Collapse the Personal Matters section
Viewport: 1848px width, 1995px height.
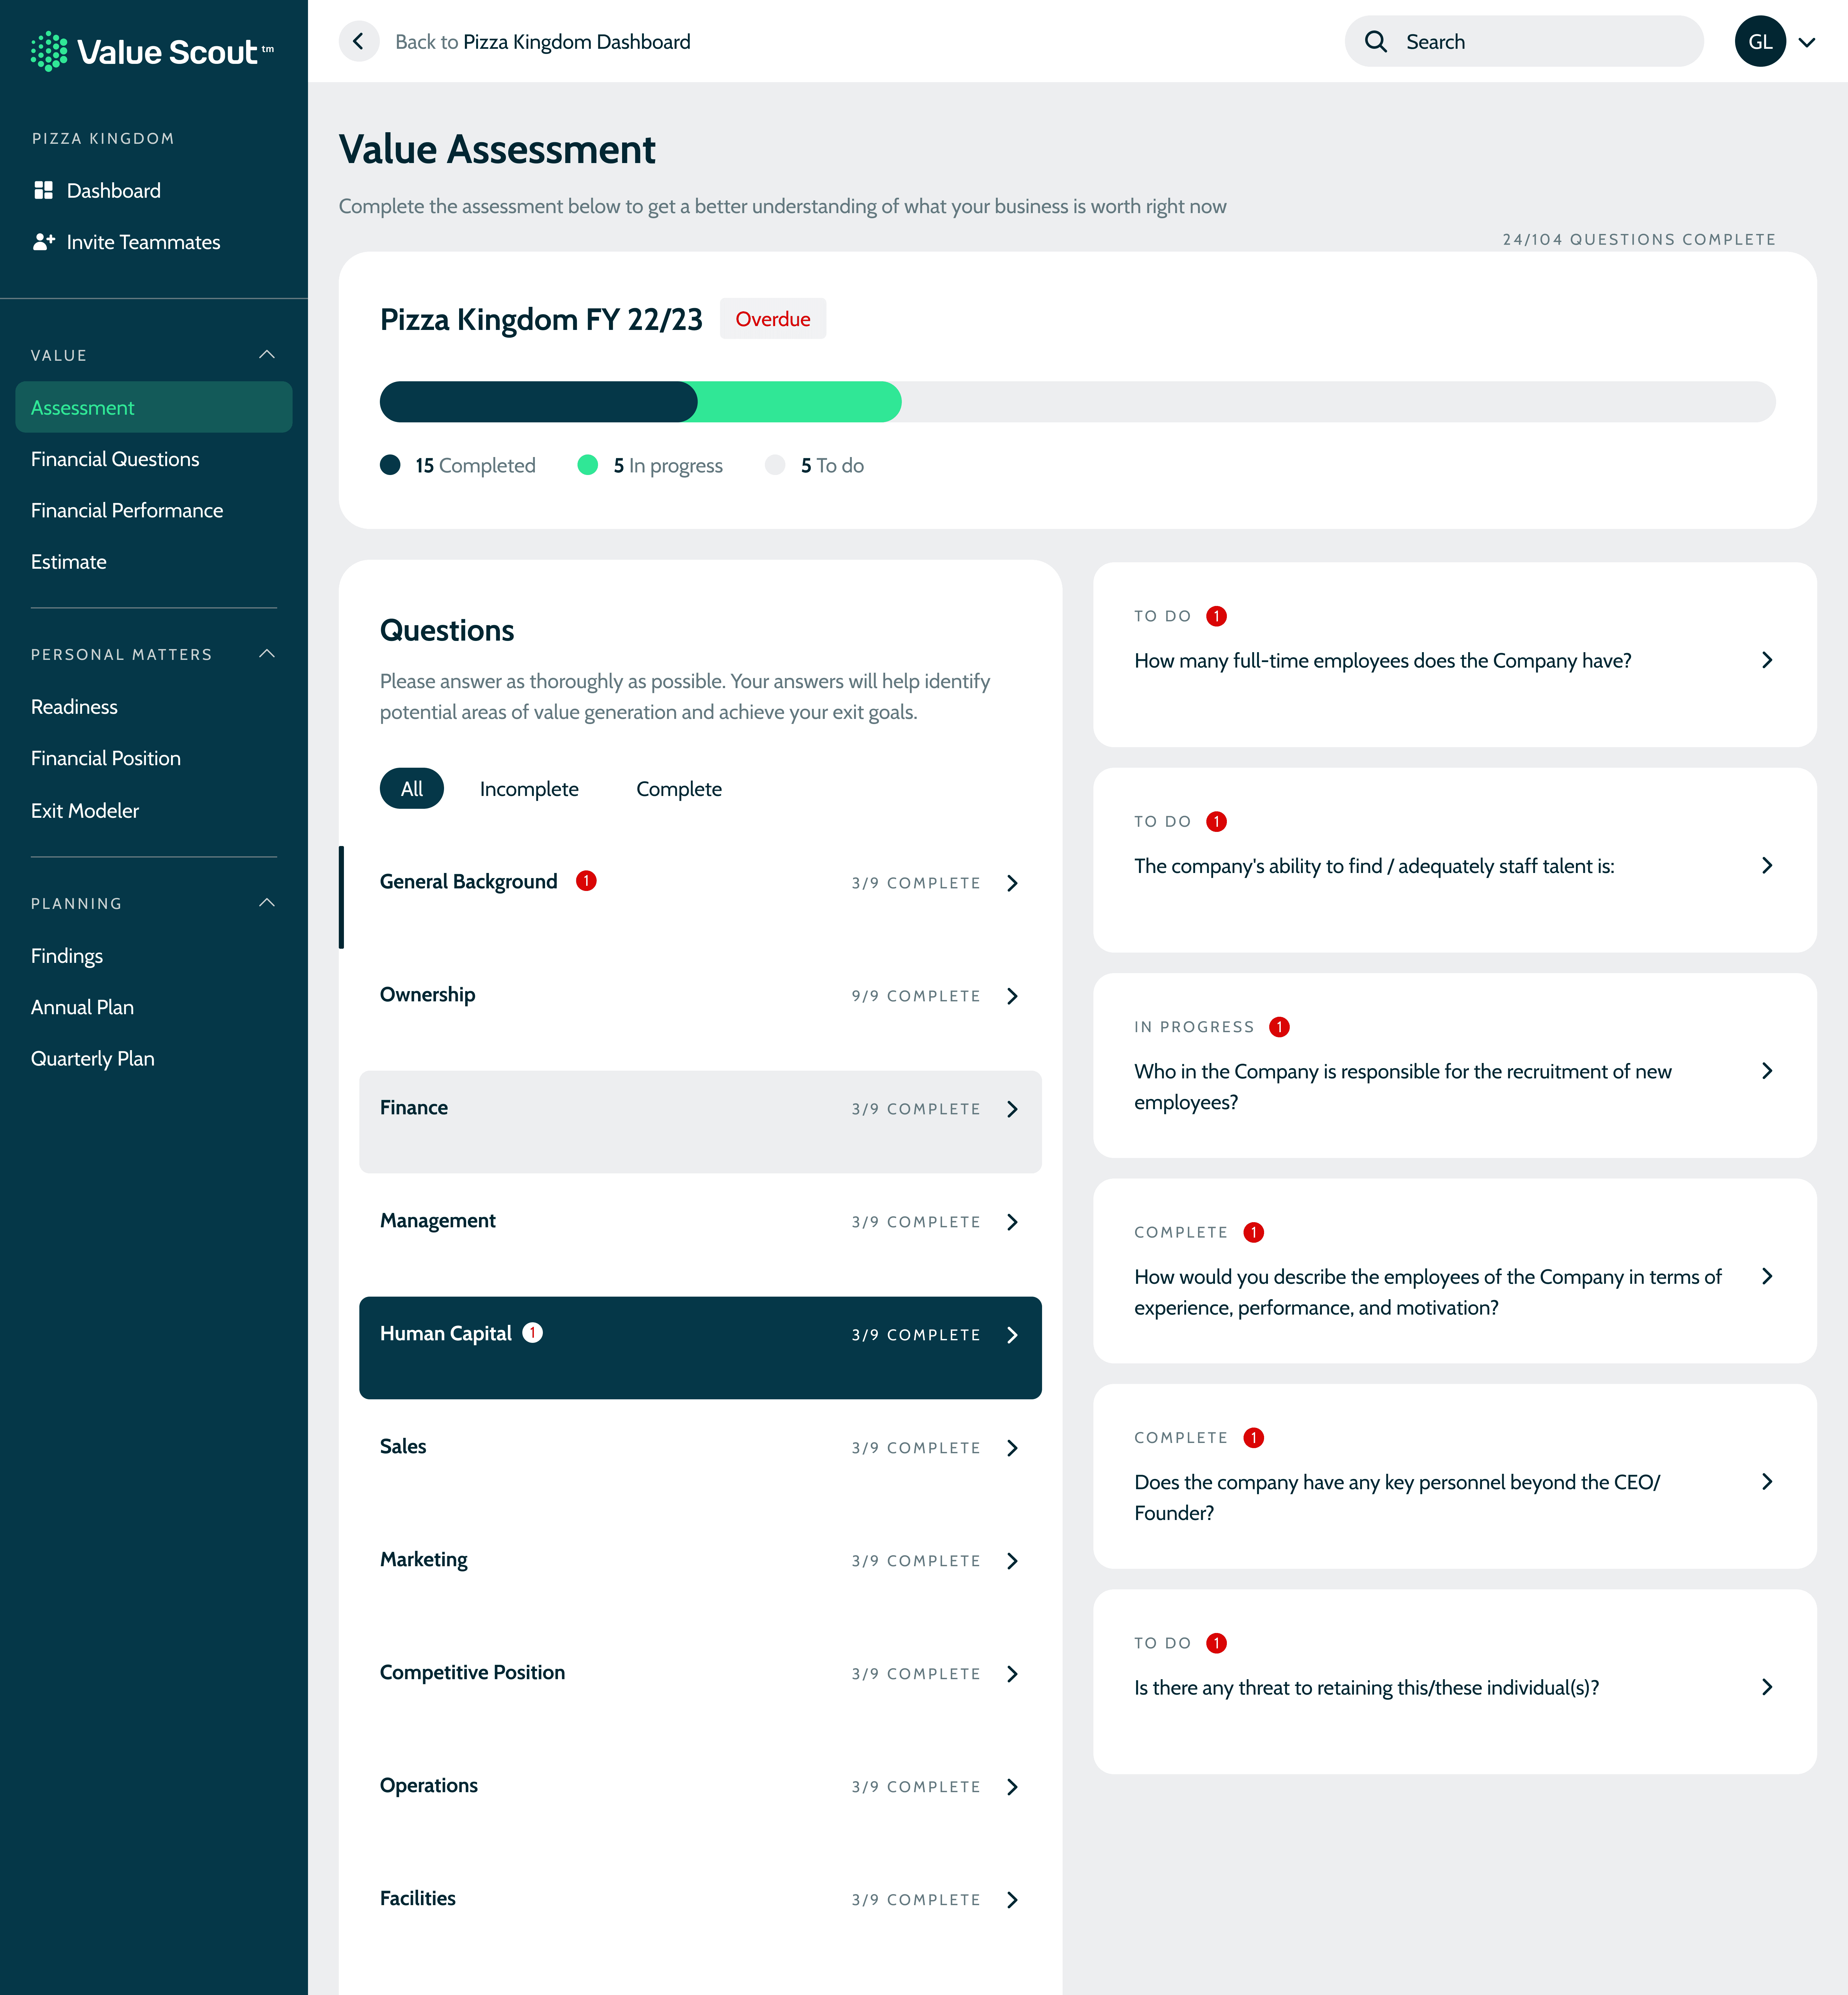click(x=267, y=654)
